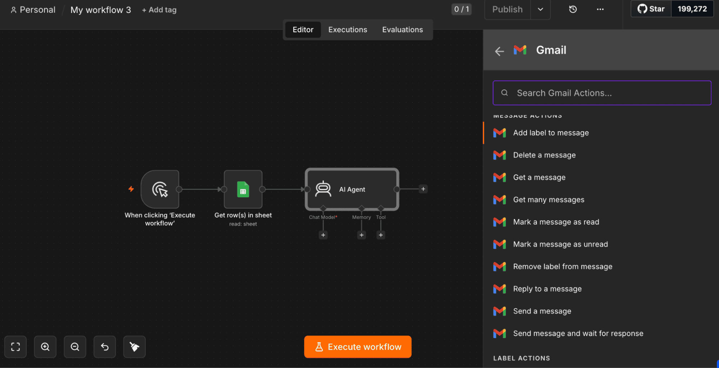
Task: Choose Send message and wait for response
Action: (x=601, y=333)
